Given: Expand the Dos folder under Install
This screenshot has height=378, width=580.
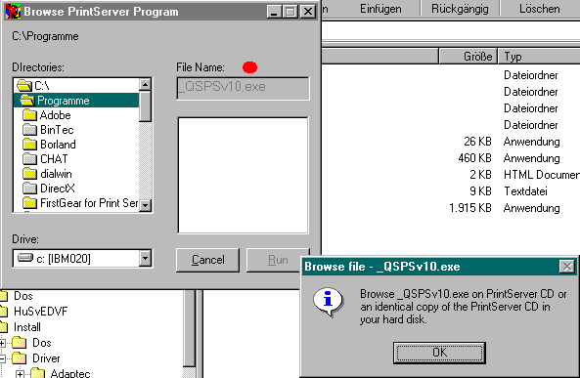Looking at the screenshot, I should [x=2, y=343].
